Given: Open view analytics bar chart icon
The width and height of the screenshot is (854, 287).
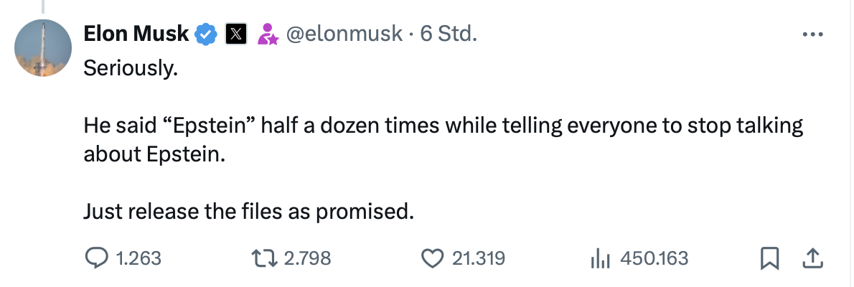Looking at the screenshot, I should 599,258.
